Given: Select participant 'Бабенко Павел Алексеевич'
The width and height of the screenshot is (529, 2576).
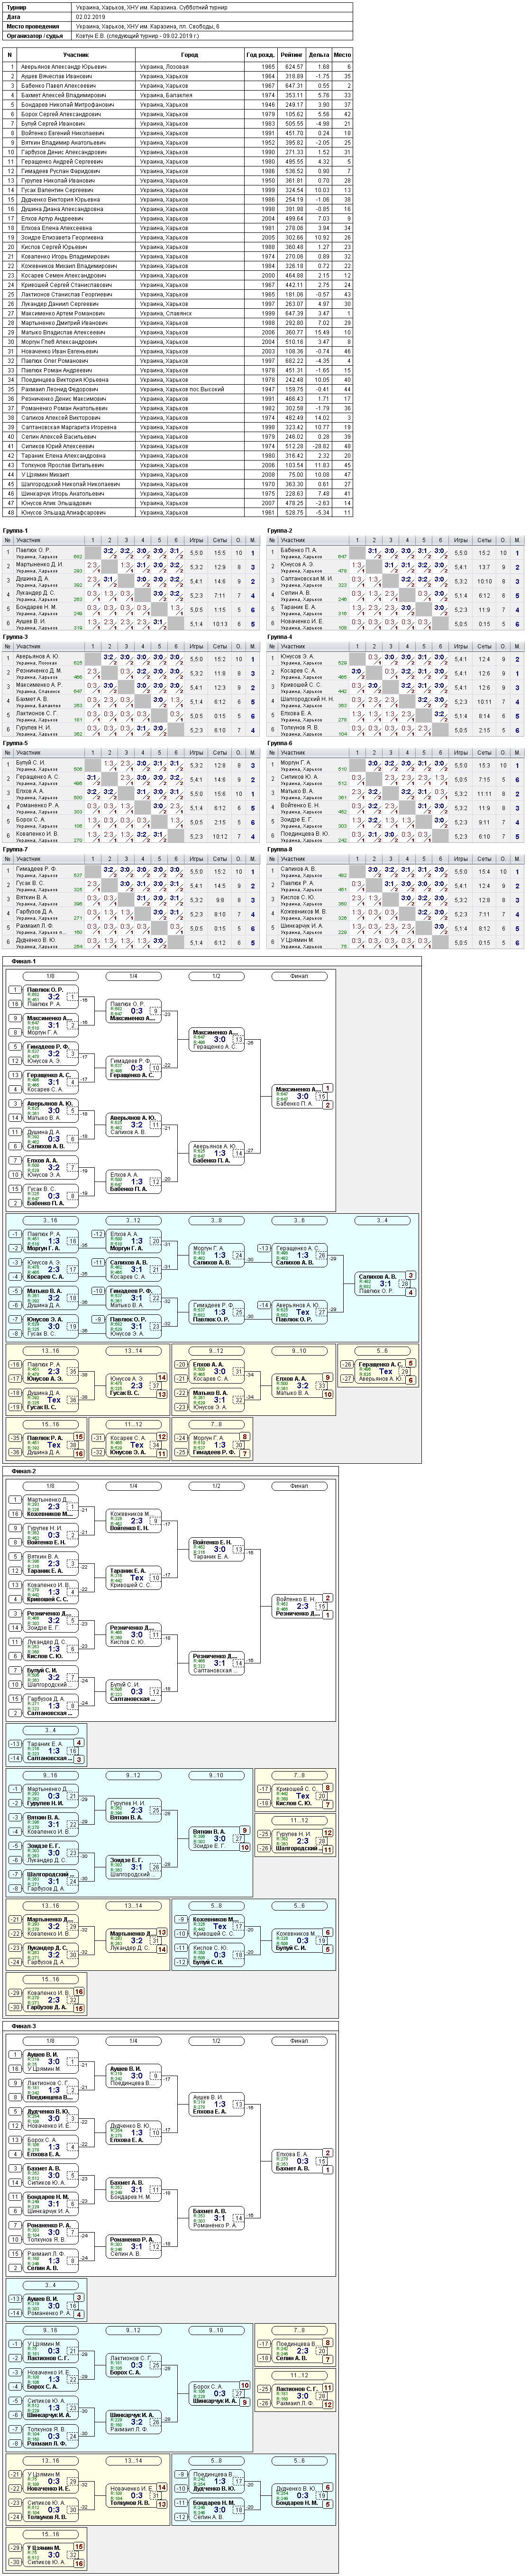Looking at the screenshot, I should (x=60, y=86).
